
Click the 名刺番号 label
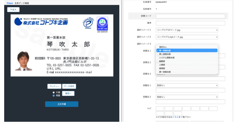[x=147, y=9]
